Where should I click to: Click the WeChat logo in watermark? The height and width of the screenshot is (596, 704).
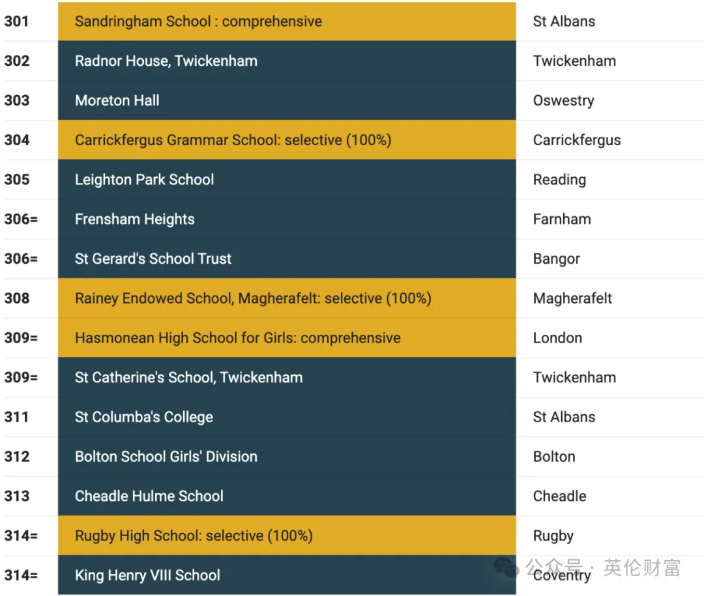coord(506,567)
